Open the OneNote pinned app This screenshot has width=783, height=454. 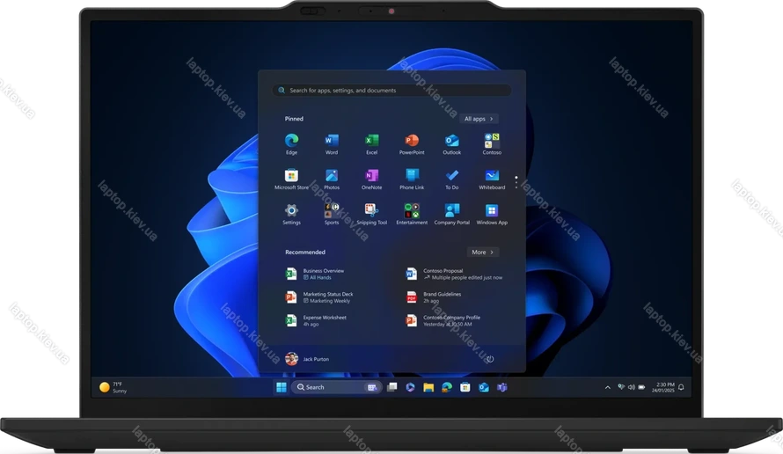(x=371, y=176)
